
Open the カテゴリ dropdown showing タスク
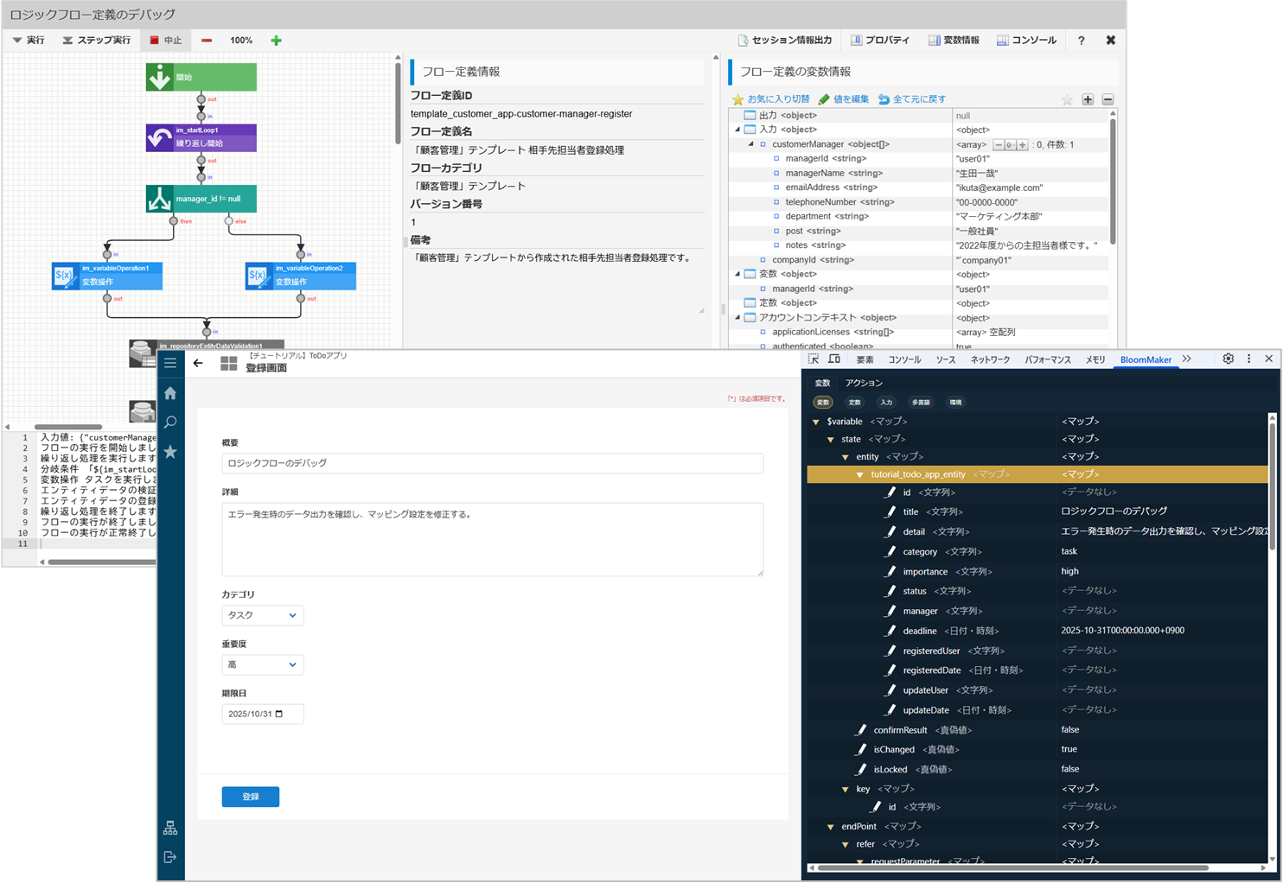[x=262, y=615]
